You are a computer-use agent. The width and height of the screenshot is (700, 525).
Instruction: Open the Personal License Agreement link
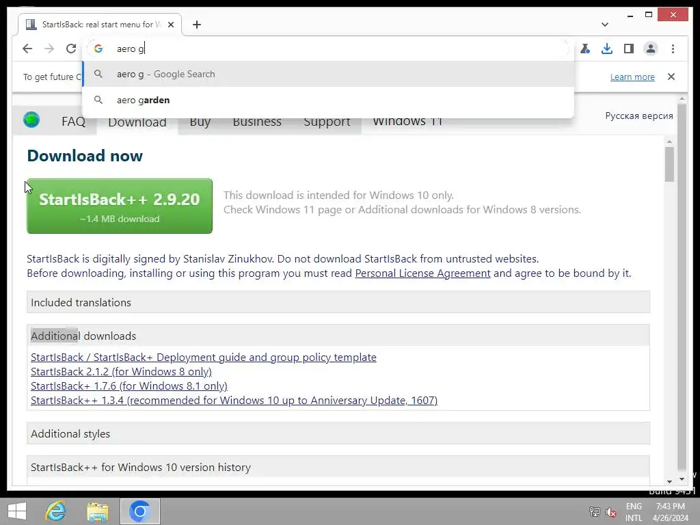422,273
